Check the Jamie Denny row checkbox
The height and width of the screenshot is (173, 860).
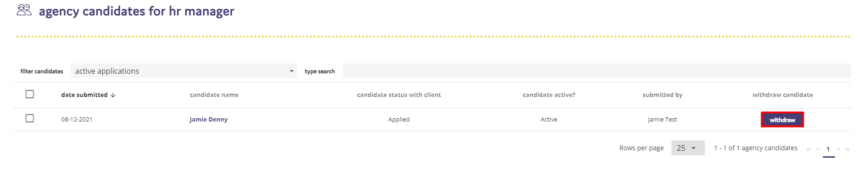coord(30,118)
